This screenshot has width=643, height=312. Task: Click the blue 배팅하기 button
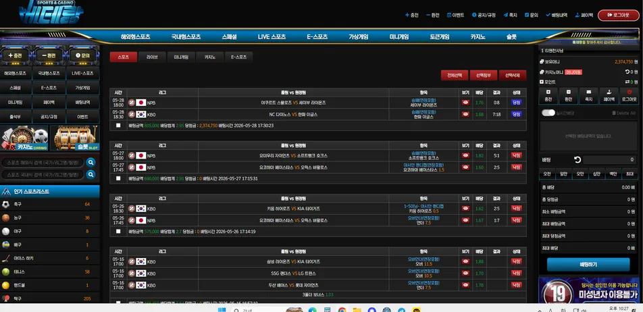point(588,265)
